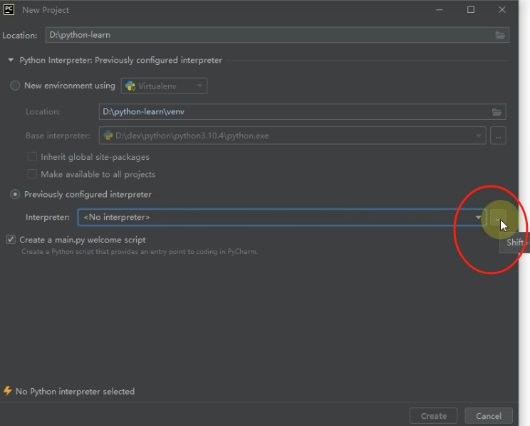The height and width of the screenshot is (426, 530).
Task: Click the 'Interpreter:' label
Action: pyautogui.click(x=48, y=218)
